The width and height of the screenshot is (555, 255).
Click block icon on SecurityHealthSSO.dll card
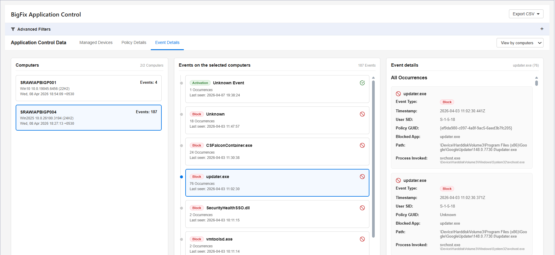(x=362, y=208)
